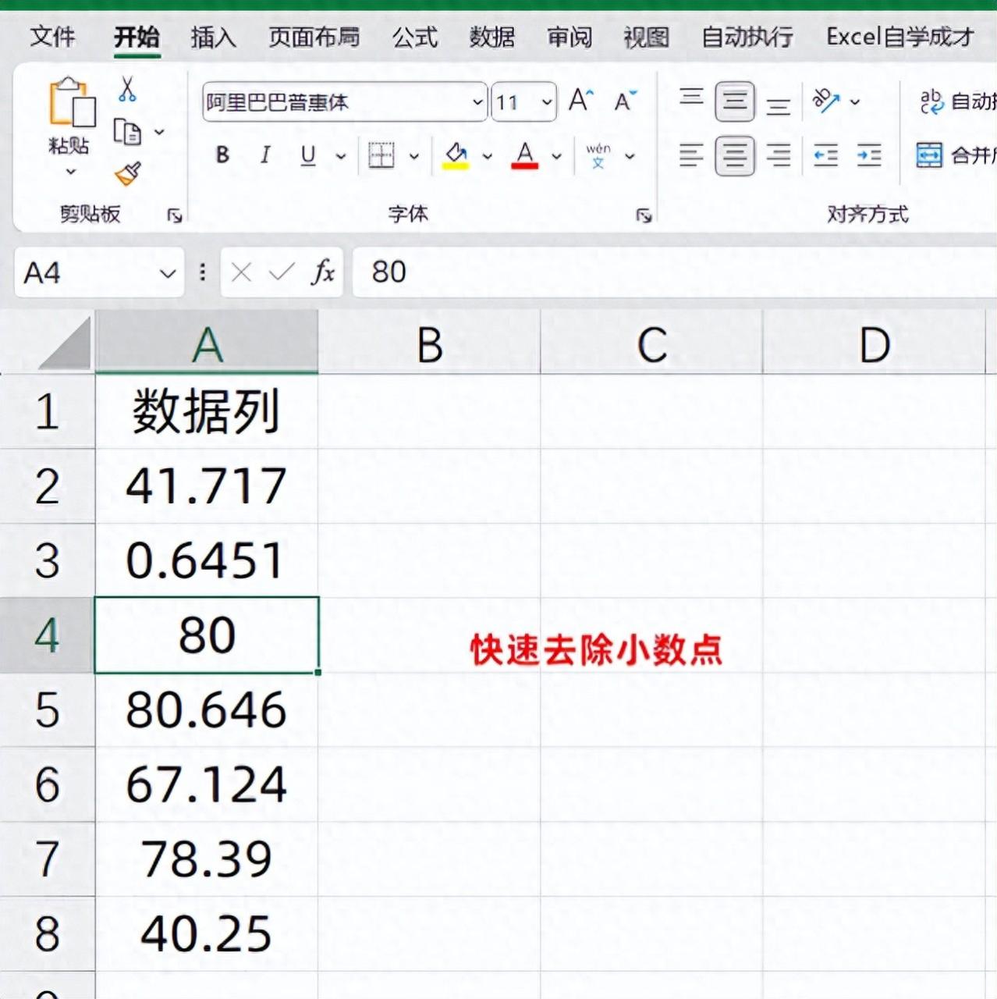This screenshot has width=997, height=999.
Task: Switch to the 自动执行 Automate tab
Action: pos(747,36)
